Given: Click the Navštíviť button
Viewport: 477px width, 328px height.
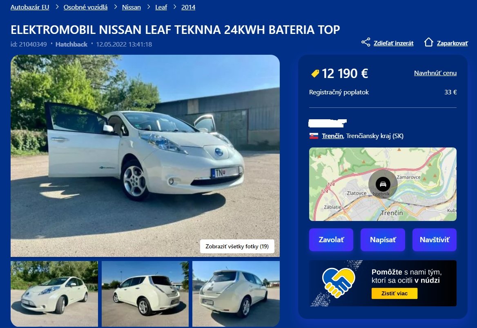Looking at the screenshot, I should (x=435, y=240).
